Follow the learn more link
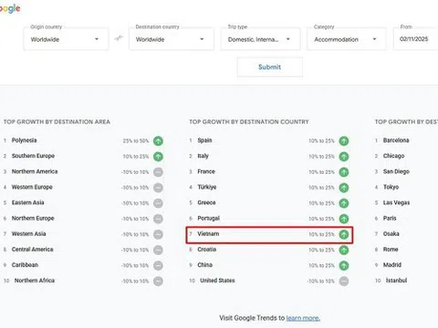 [x=303, y=318]
